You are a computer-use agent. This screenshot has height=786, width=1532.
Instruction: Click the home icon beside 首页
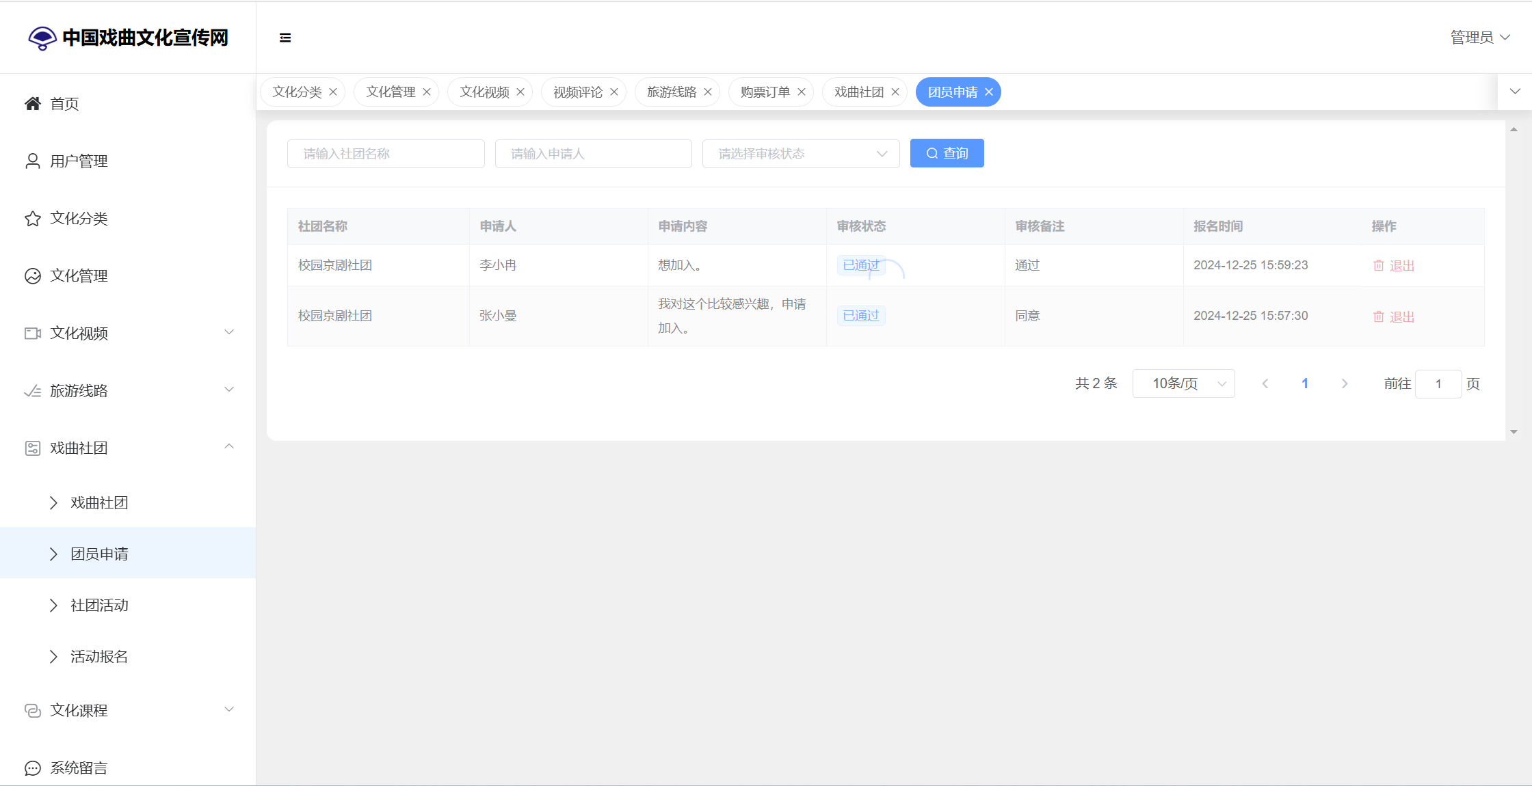pos(32,104)
